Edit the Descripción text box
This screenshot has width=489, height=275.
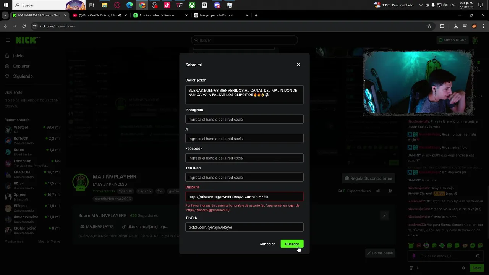244,94
